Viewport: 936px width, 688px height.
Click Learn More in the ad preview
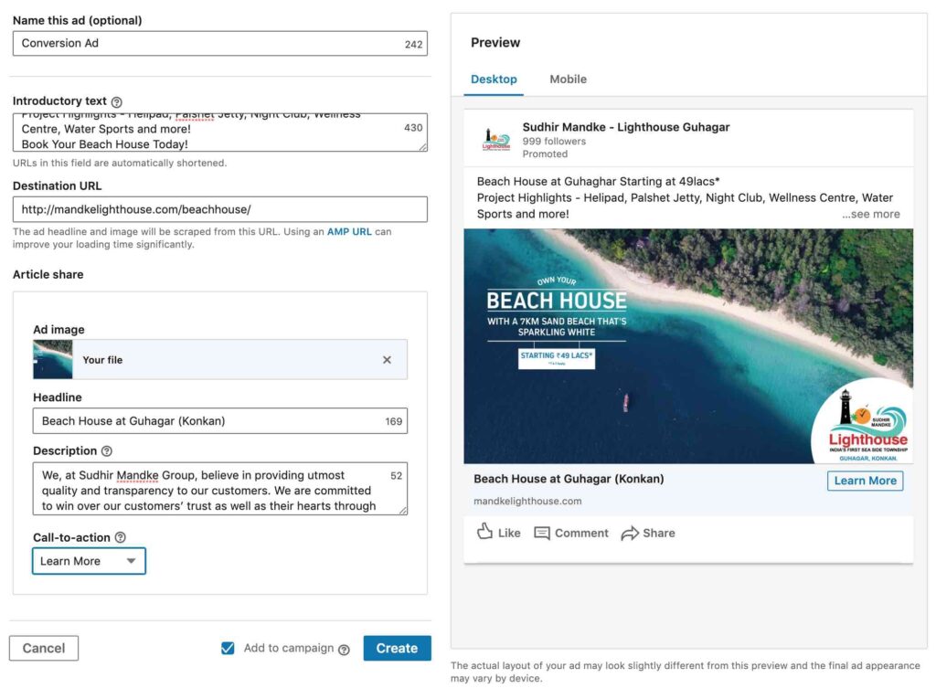click(865, 480)
